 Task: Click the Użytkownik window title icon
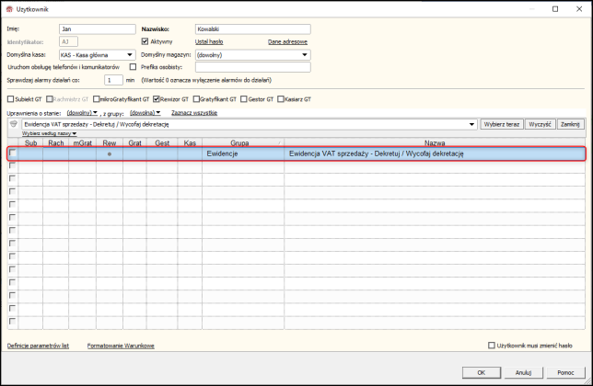(x=9, y=9)
